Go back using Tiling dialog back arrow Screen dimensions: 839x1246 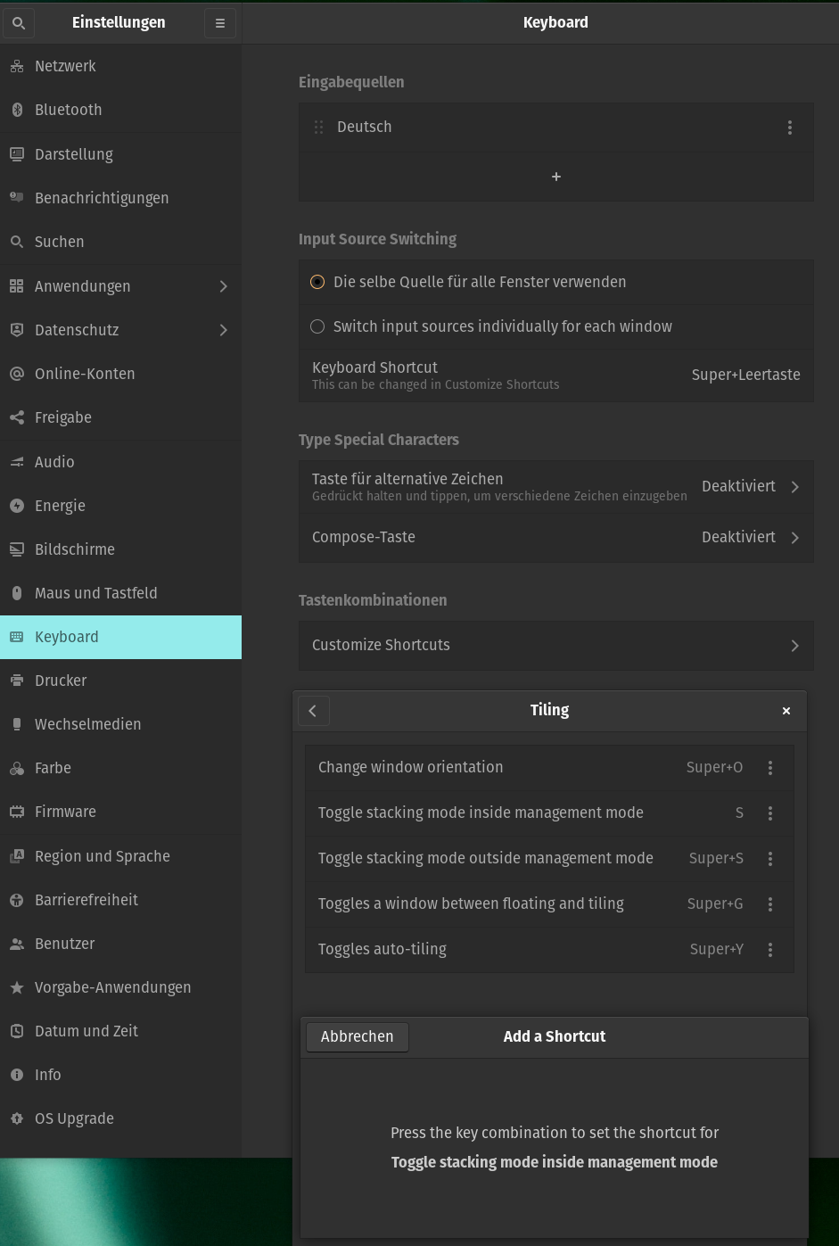[313, 711]
